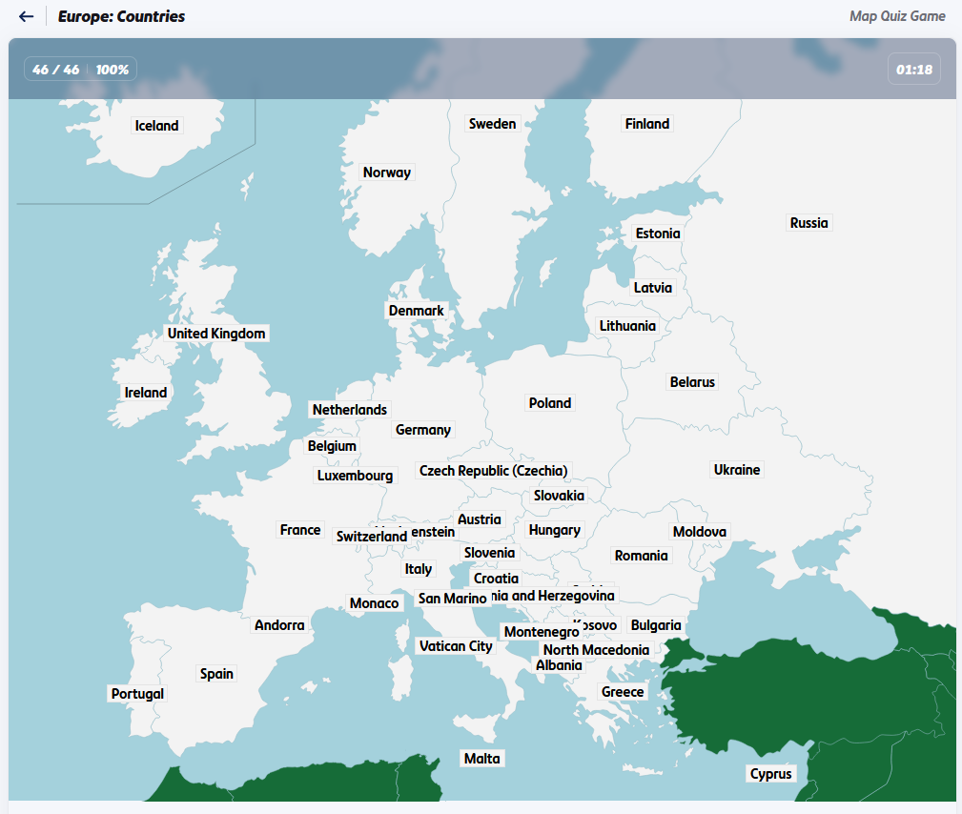
Task: Select the United Kingdom label
Action: coord(216,334)
